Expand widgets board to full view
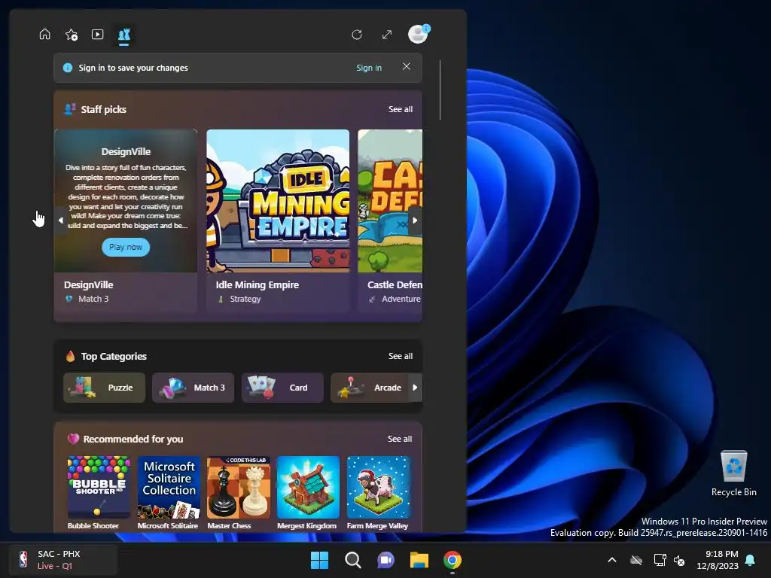Viewport: 771px width, 578px height. point(387,35)
